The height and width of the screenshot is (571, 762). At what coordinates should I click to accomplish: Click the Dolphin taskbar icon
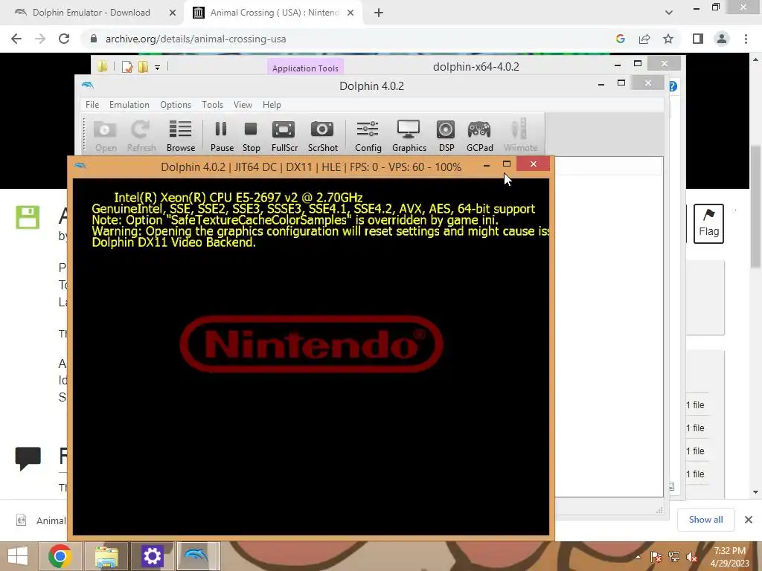click(x=197, y=556)
